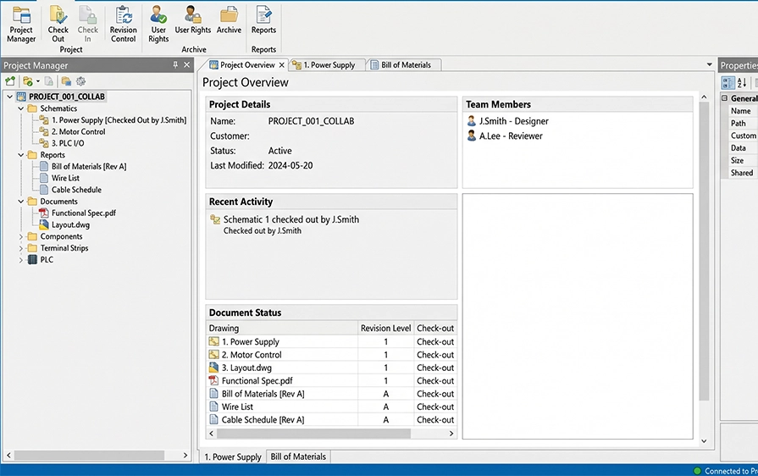Select the bottom 1. Power Supply tab
Image resolution: width=758 pixels, height=476 pixels.
233,457
